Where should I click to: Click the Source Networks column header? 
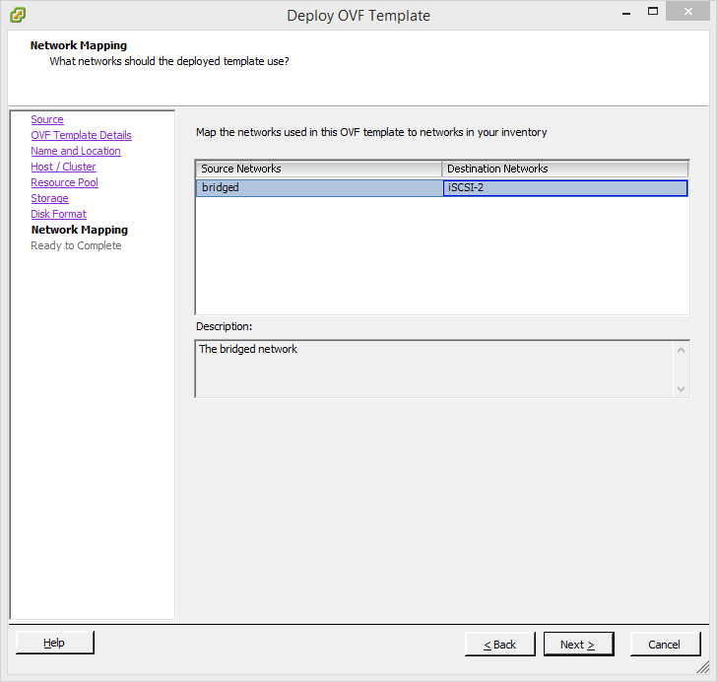(x=318, y=169)
